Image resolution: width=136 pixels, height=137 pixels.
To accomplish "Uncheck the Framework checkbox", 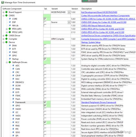I will [x=45, y=102].
